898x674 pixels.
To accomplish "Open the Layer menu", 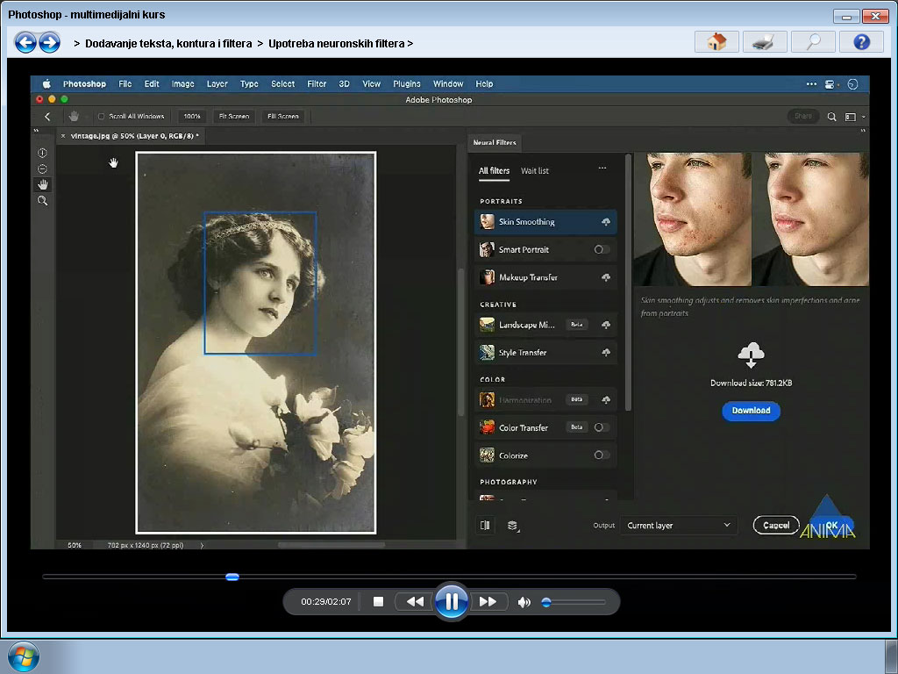I will (x=217, y=83).
